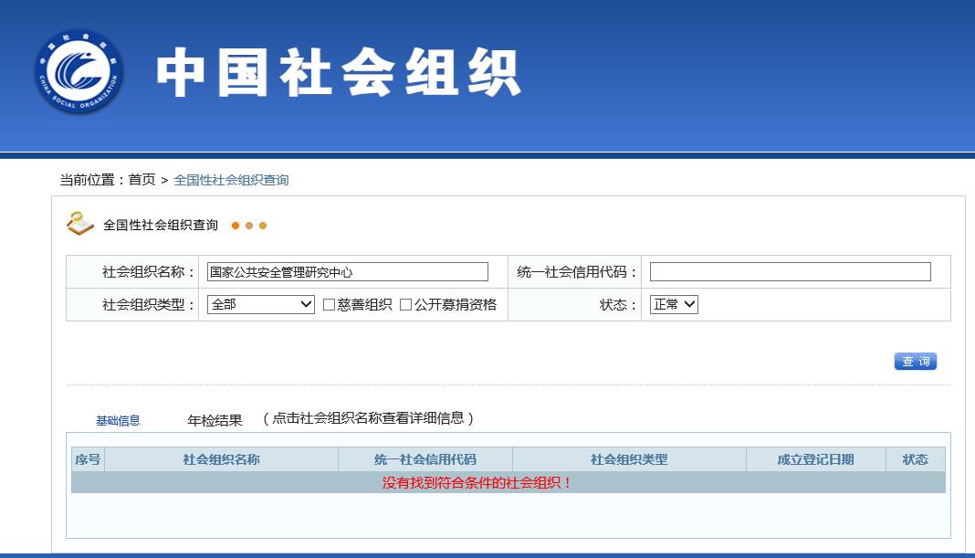Click the 社会组织类型 table column header
975x558 pixels.
point(629,459)
